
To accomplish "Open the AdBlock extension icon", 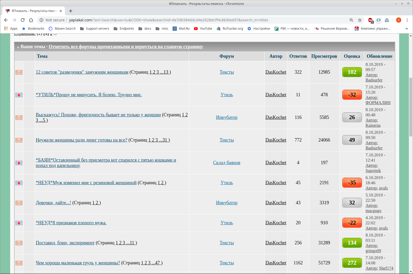I will point(371,20).
